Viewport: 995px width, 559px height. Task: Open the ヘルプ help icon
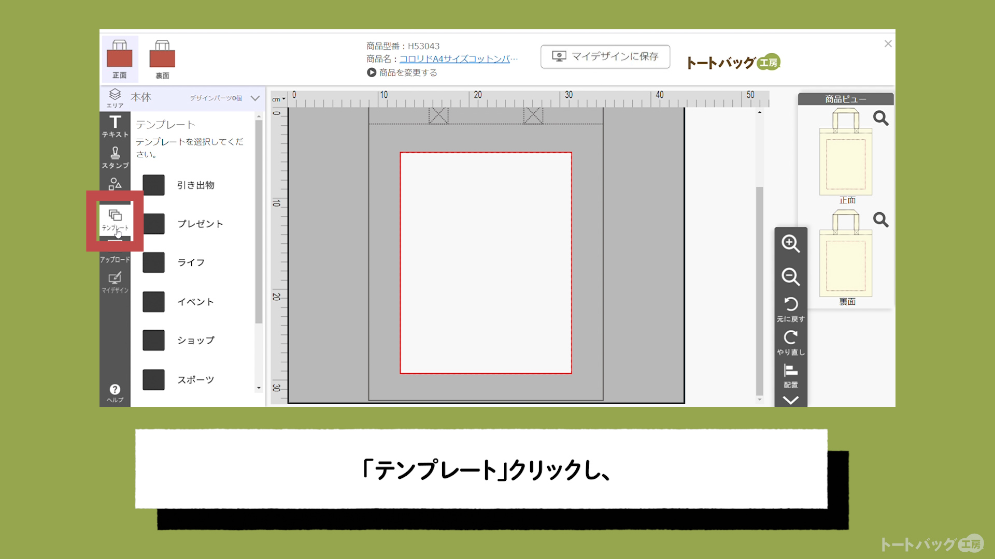click(115, 393)
